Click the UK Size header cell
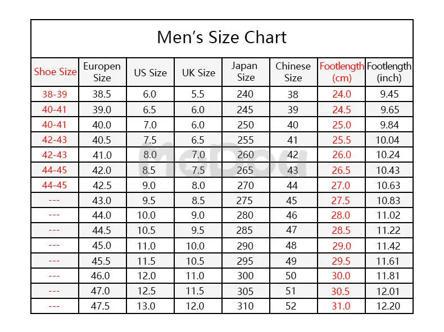 pos(198,72)
